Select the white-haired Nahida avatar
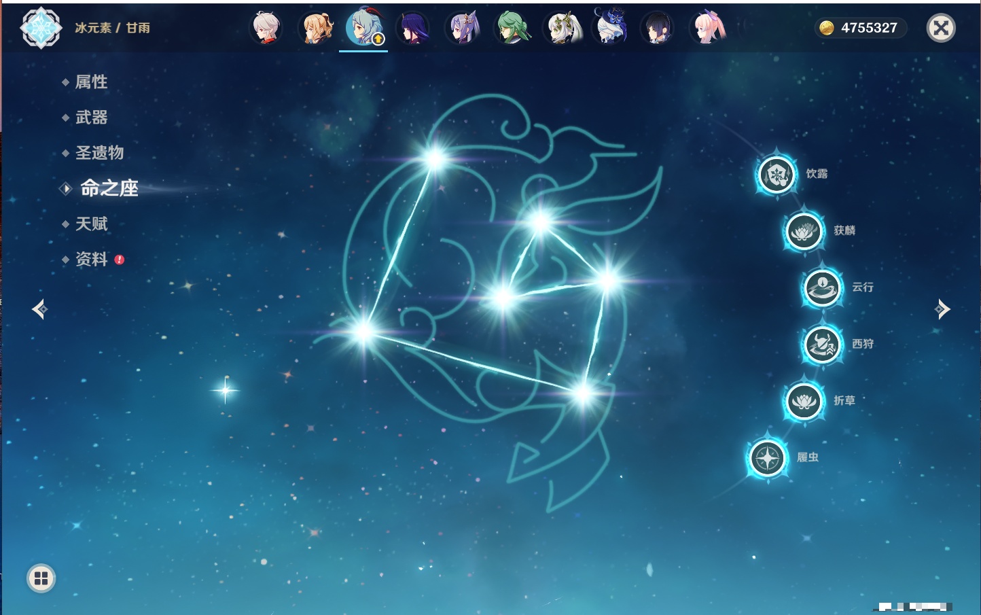The width and height of the screenshot is (981, 615). (562, 28)
